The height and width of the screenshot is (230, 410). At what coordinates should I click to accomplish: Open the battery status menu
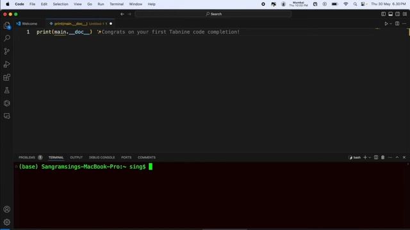pos(334,4)
